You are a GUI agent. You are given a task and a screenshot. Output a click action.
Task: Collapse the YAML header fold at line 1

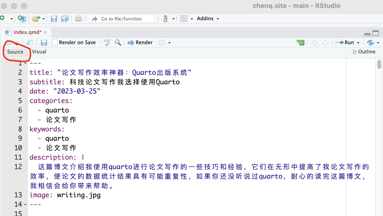click(25, 63)
